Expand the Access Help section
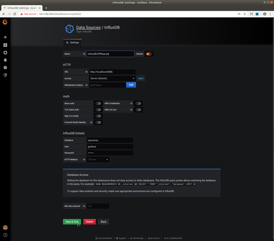This screenshot has height=241, width=274. pyautogui.click(x=141, y=78)
